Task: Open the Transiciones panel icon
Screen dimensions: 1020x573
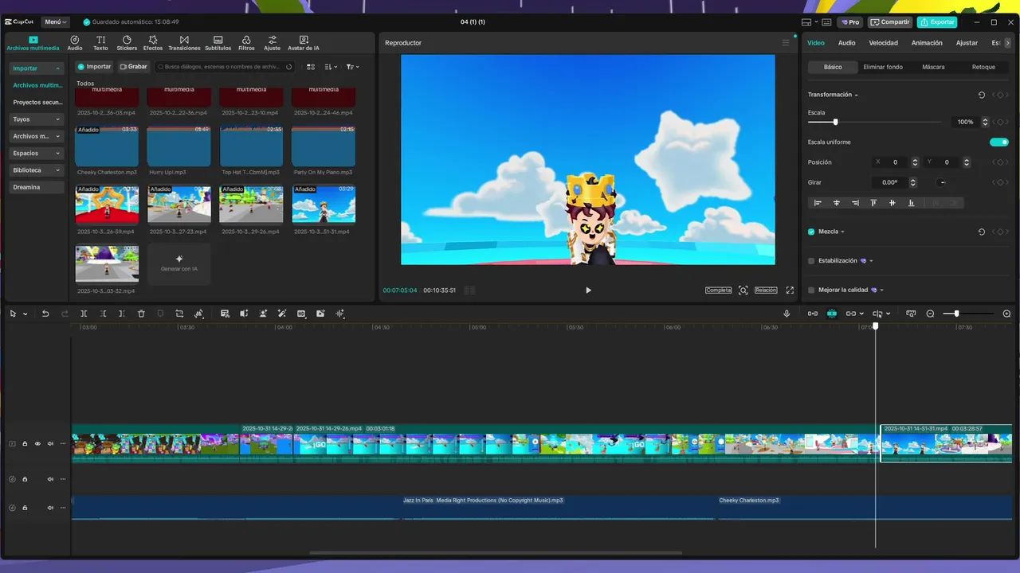Action: coord(184,43)
